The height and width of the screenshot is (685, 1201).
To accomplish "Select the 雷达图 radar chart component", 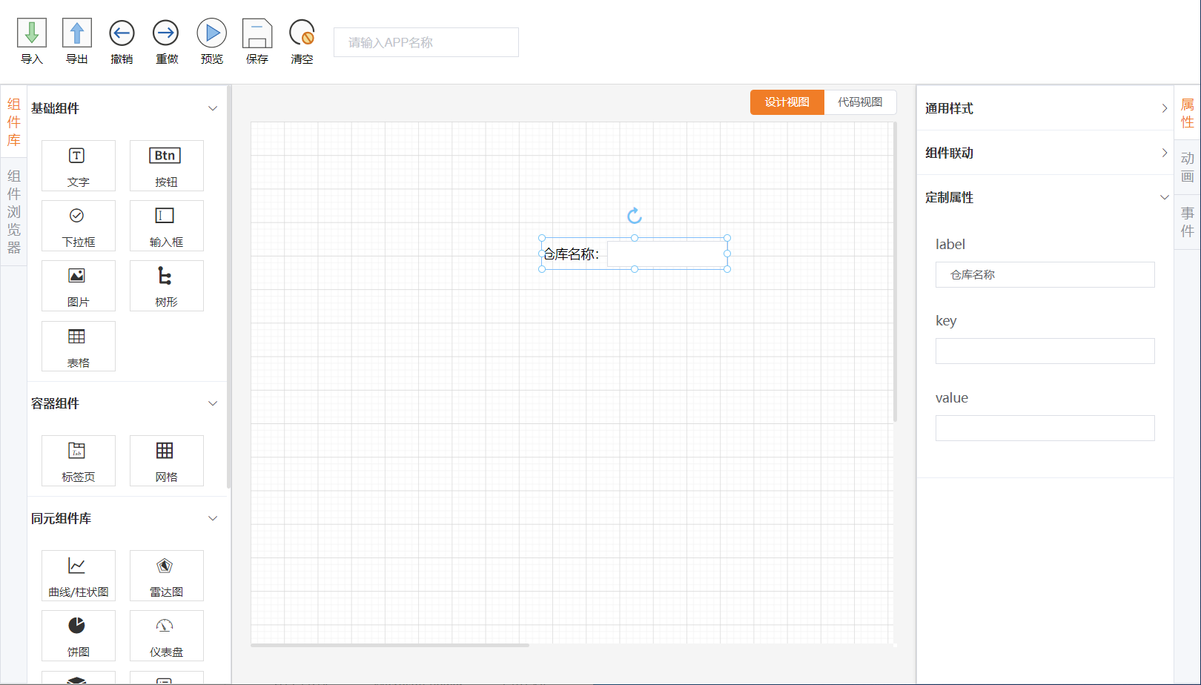I will [167, 575].
